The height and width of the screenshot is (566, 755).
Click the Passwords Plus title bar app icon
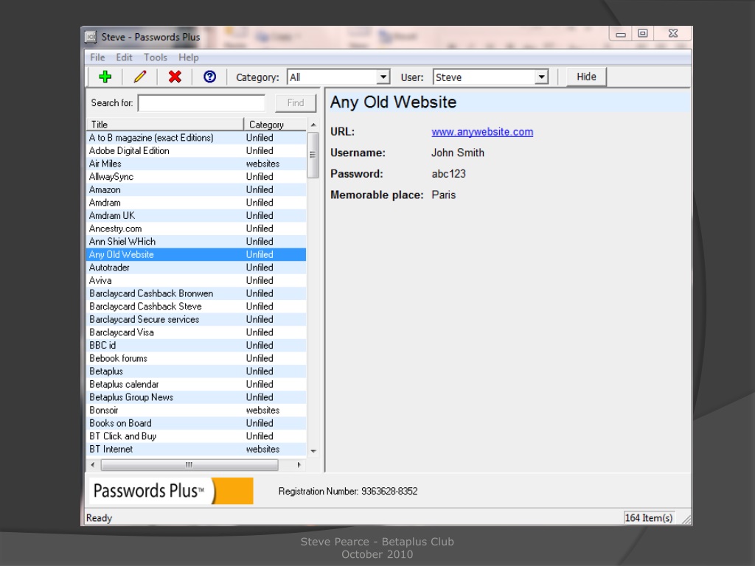click(91, 37)
